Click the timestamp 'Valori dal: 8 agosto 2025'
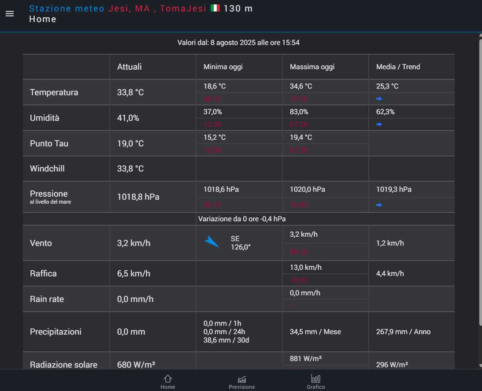The width and height of the screenshot is (482, 391). pos(238,42)
